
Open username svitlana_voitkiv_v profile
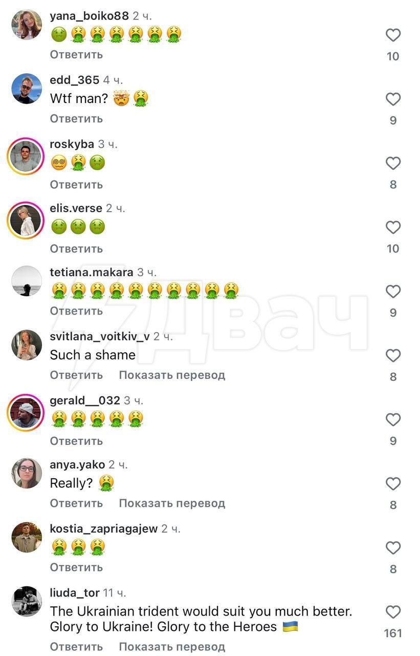100,337
